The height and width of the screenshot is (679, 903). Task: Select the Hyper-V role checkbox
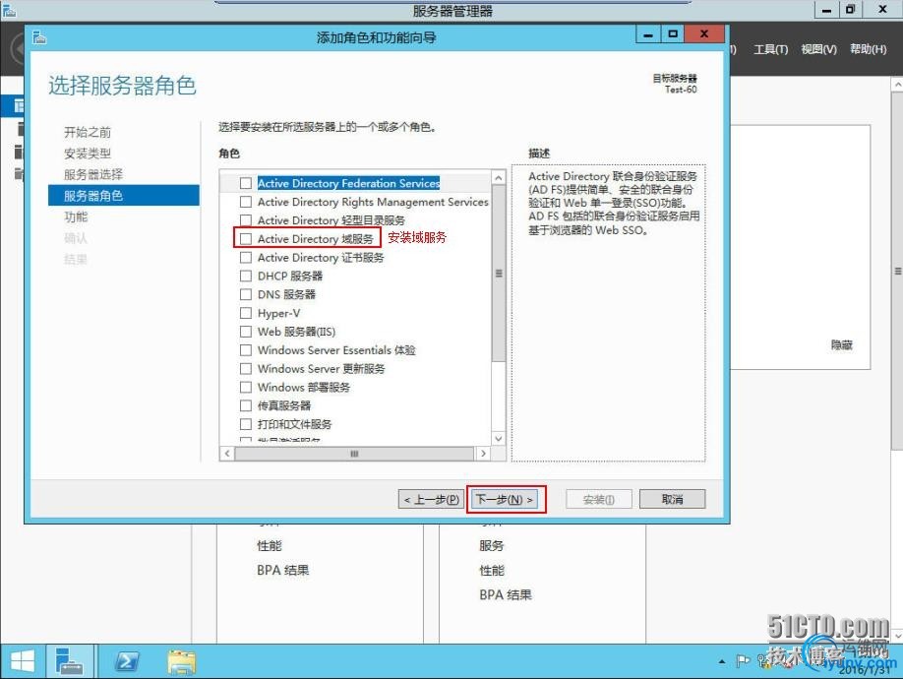click(x=246, y=313)
